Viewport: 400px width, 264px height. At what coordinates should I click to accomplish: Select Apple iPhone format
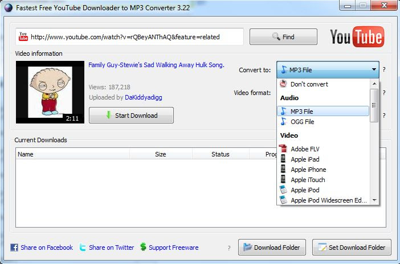click(x=323, y=169)
